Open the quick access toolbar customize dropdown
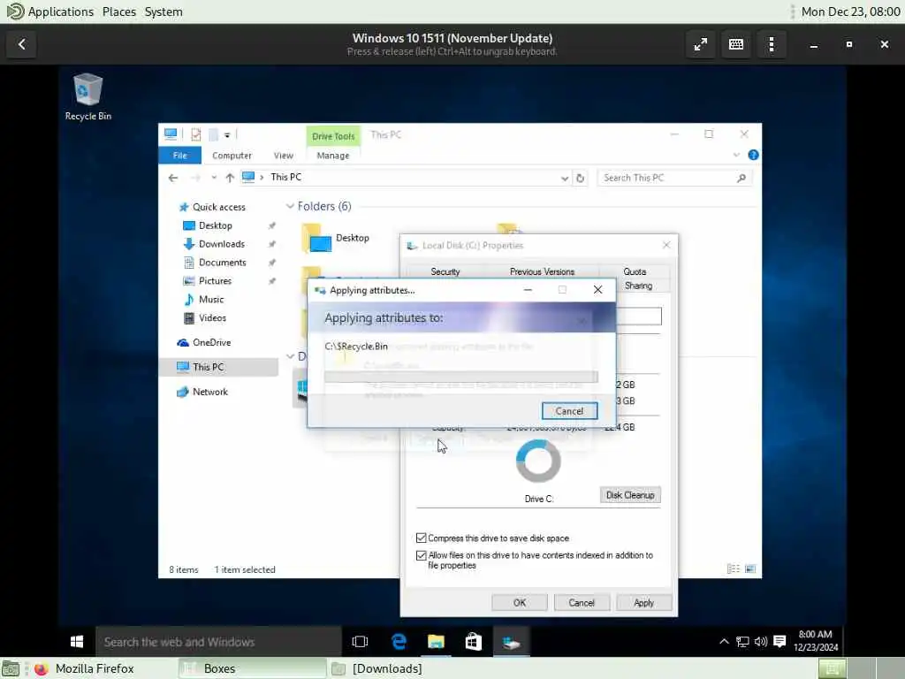The width and height of the screenshot is (905, 679). (227, 135)
